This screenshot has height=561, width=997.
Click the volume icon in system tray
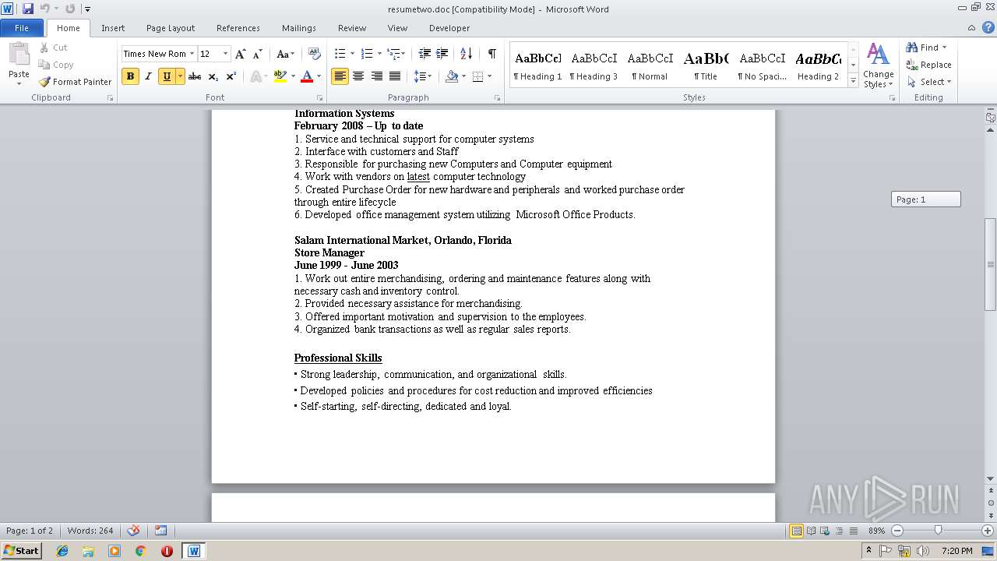click(x=923, y=551)
